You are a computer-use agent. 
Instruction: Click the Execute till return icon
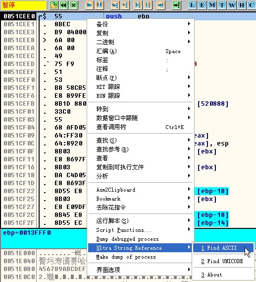(160, 5)
